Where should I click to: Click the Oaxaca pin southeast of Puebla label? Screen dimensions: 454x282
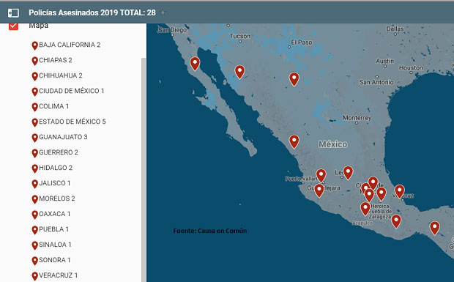[x=396, y=221]
